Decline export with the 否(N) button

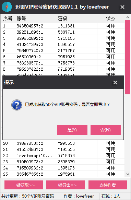(x=106, y=130)
